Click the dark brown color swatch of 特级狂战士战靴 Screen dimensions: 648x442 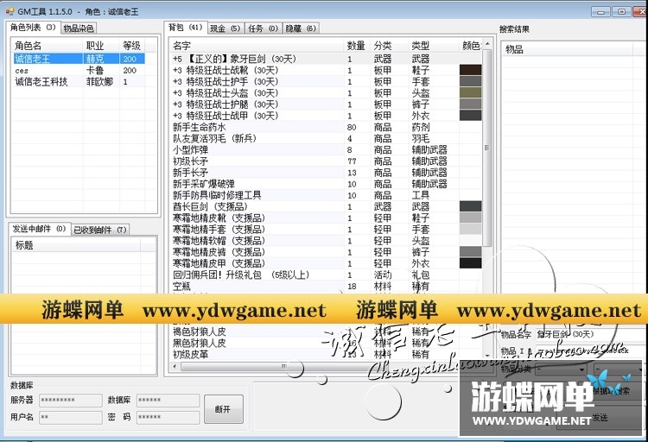coord(470,70)
